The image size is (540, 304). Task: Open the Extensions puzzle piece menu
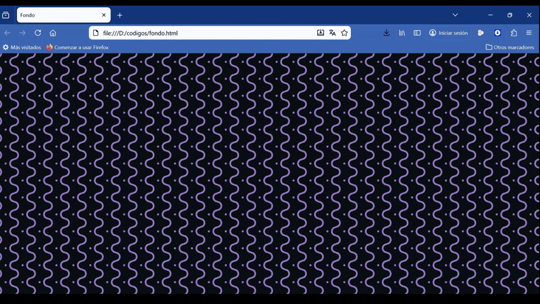(x=514, y=33)
